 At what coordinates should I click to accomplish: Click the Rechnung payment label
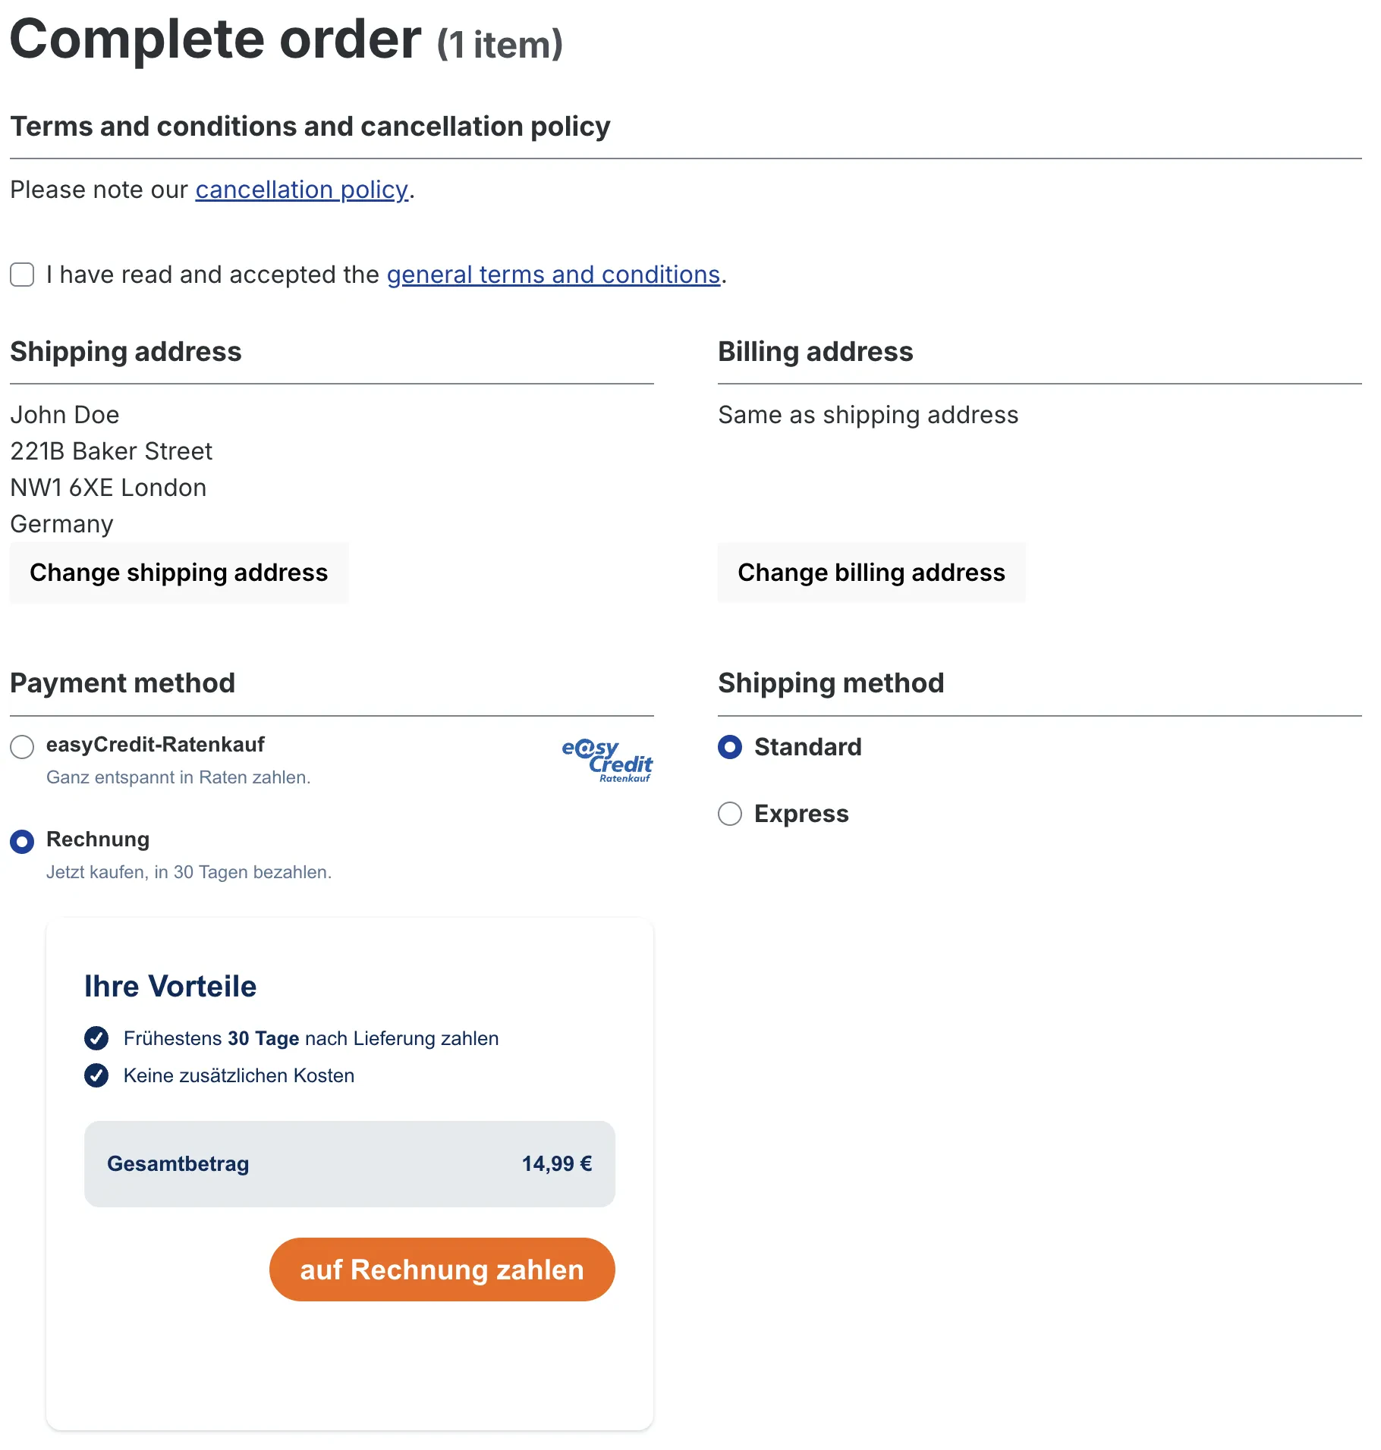coord(98,840)
